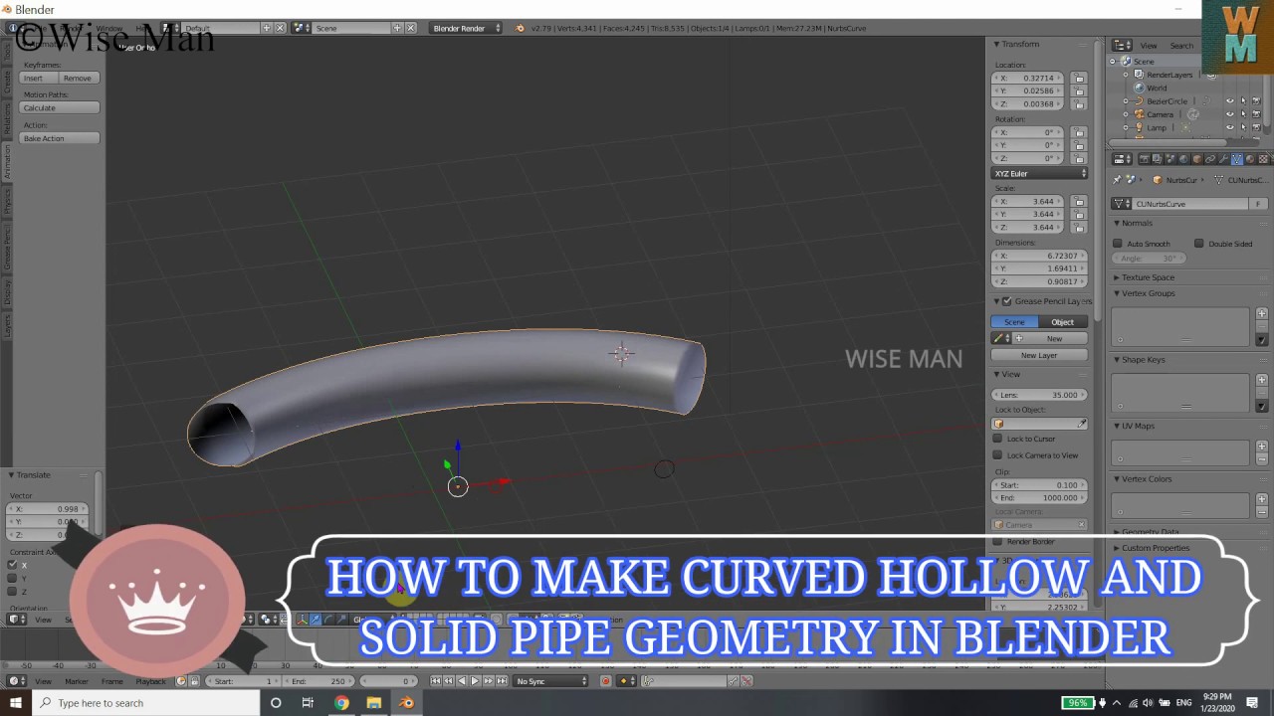Open the Scene properties tab icon
The height and width of the screenshot is (716, 1274).
pos(1170,159)
